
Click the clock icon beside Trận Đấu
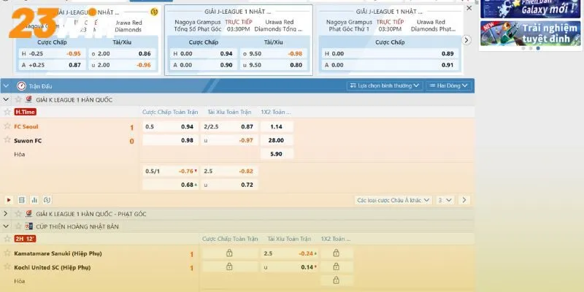tap(21, 85)
